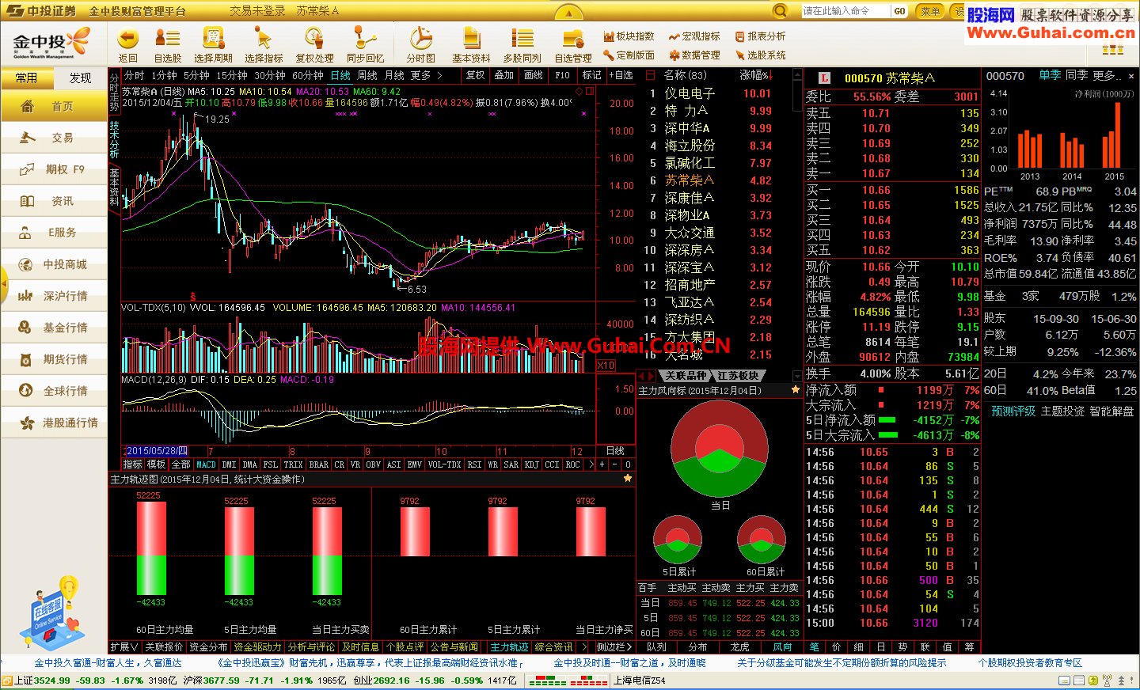The image size is (1140, 690).
Task: Open 资讯 news in the sidebar
Action: pyautogui.click(x=54, y=201)
